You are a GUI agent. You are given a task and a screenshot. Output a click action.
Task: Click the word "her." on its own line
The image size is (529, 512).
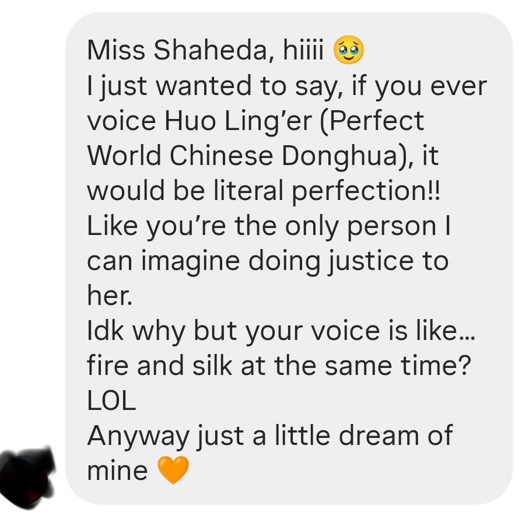click(x=110, y=296)
